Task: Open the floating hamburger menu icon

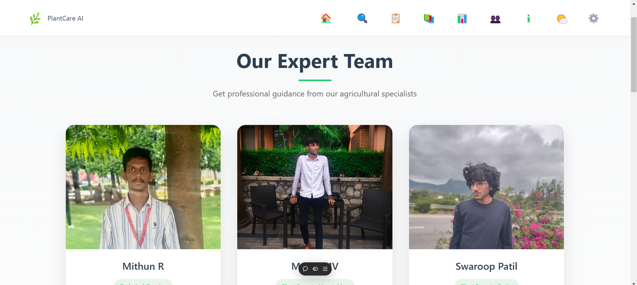Action: point(325,269)
